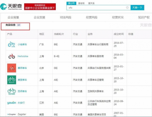Screen dimensions: 152x117
Task: Click the red 摩拜单车 logo thumbnail
Action: pos(12,68)
